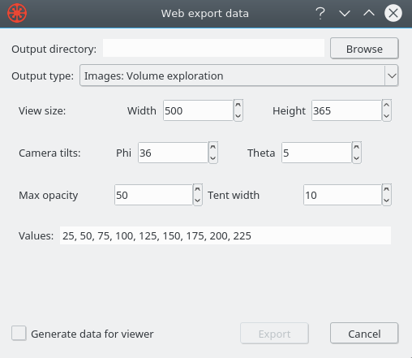Click the Export button
The image size is (412, 358).
tap(274, 334)
